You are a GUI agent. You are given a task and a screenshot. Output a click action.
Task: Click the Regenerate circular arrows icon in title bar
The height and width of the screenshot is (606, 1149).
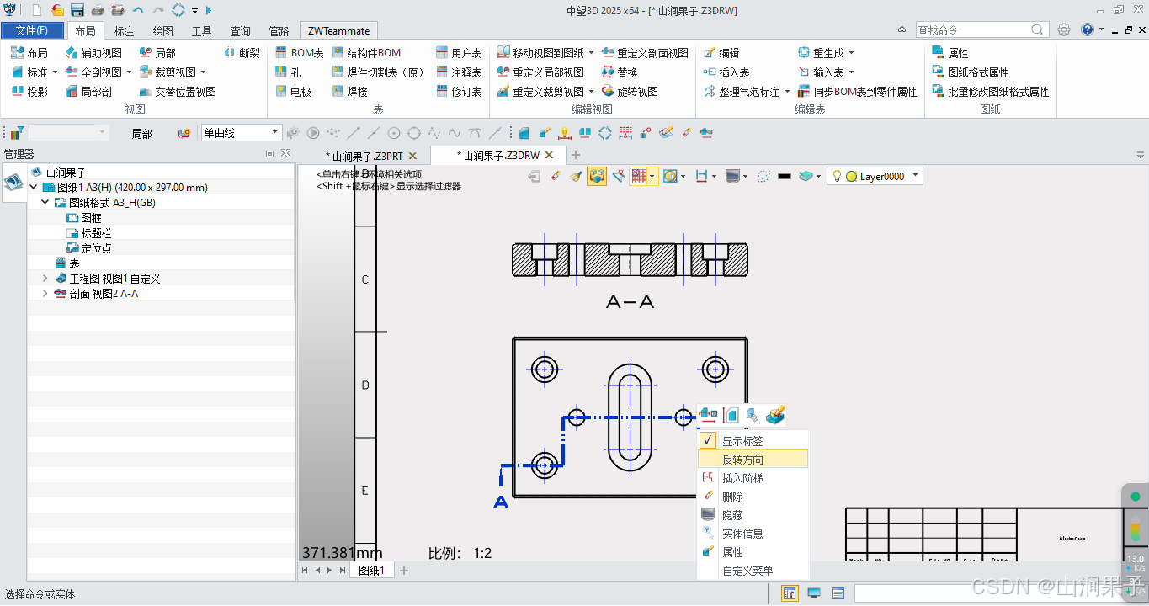178,10
